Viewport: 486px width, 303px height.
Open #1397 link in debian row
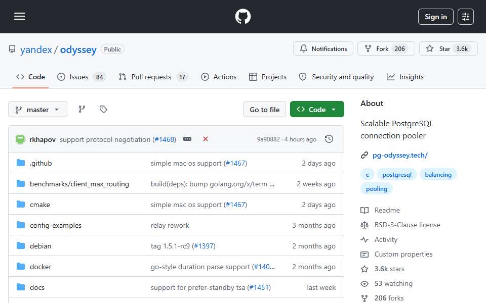[x=204, y=246]
